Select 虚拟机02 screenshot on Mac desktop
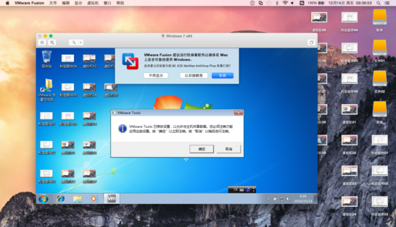 pyautogui.click(x=350, y=144)
